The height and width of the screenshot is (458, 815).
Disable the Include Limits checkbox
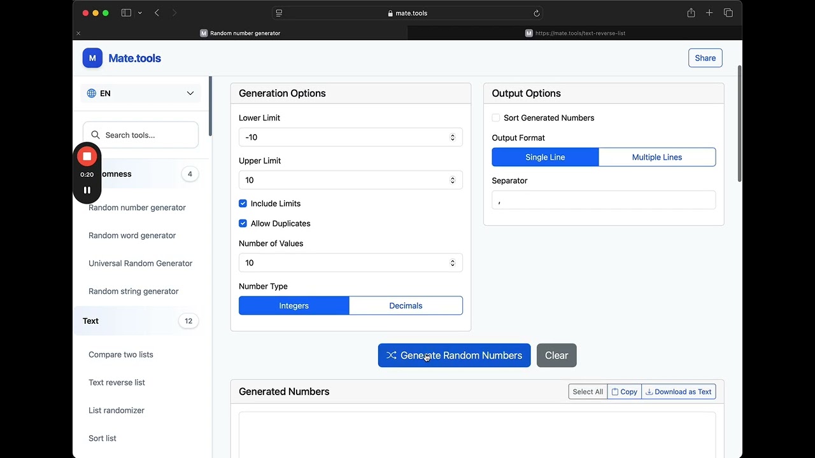[243, 204]
